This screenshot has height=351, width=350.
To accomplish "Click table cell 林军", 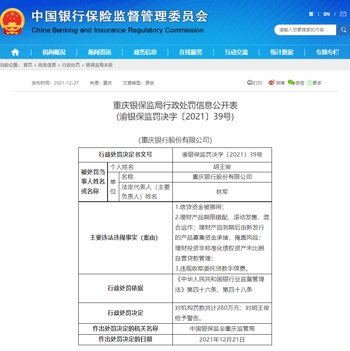I will [222, 192].
